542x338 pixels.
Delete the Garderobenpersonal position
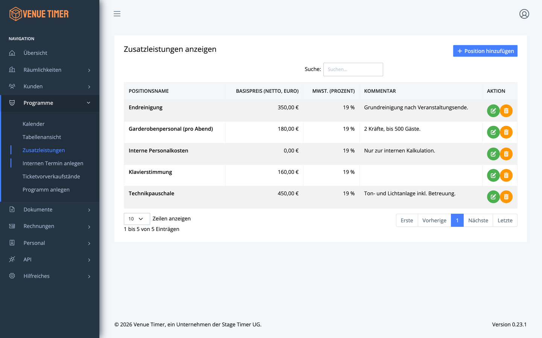point(506,132)
